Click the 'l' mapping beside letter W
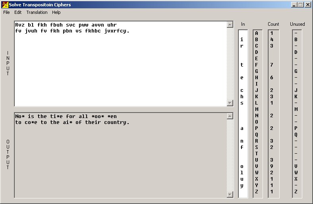 click(242, 173)
